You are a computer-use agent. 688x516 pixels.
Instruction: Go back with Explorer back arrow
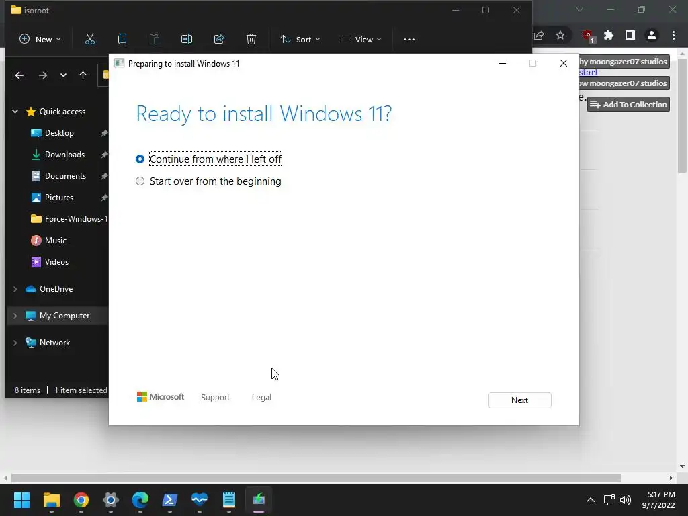[x=19, y=75]
